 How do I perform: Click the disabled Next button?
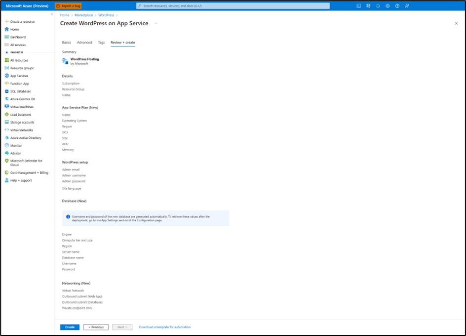click(122, 327)
